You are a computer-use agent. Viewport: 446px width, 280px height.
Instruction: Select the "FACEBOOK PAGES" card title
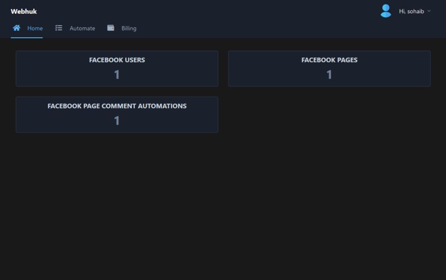(329, 60)
